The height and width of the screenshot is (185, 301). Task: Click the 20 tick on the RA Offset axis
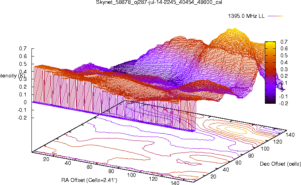pos(46,159)
